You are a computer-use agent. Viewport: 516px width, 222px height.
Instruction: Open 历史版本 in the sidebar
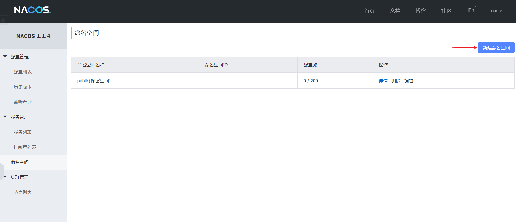pyautogui.click(x=23, y=87)
